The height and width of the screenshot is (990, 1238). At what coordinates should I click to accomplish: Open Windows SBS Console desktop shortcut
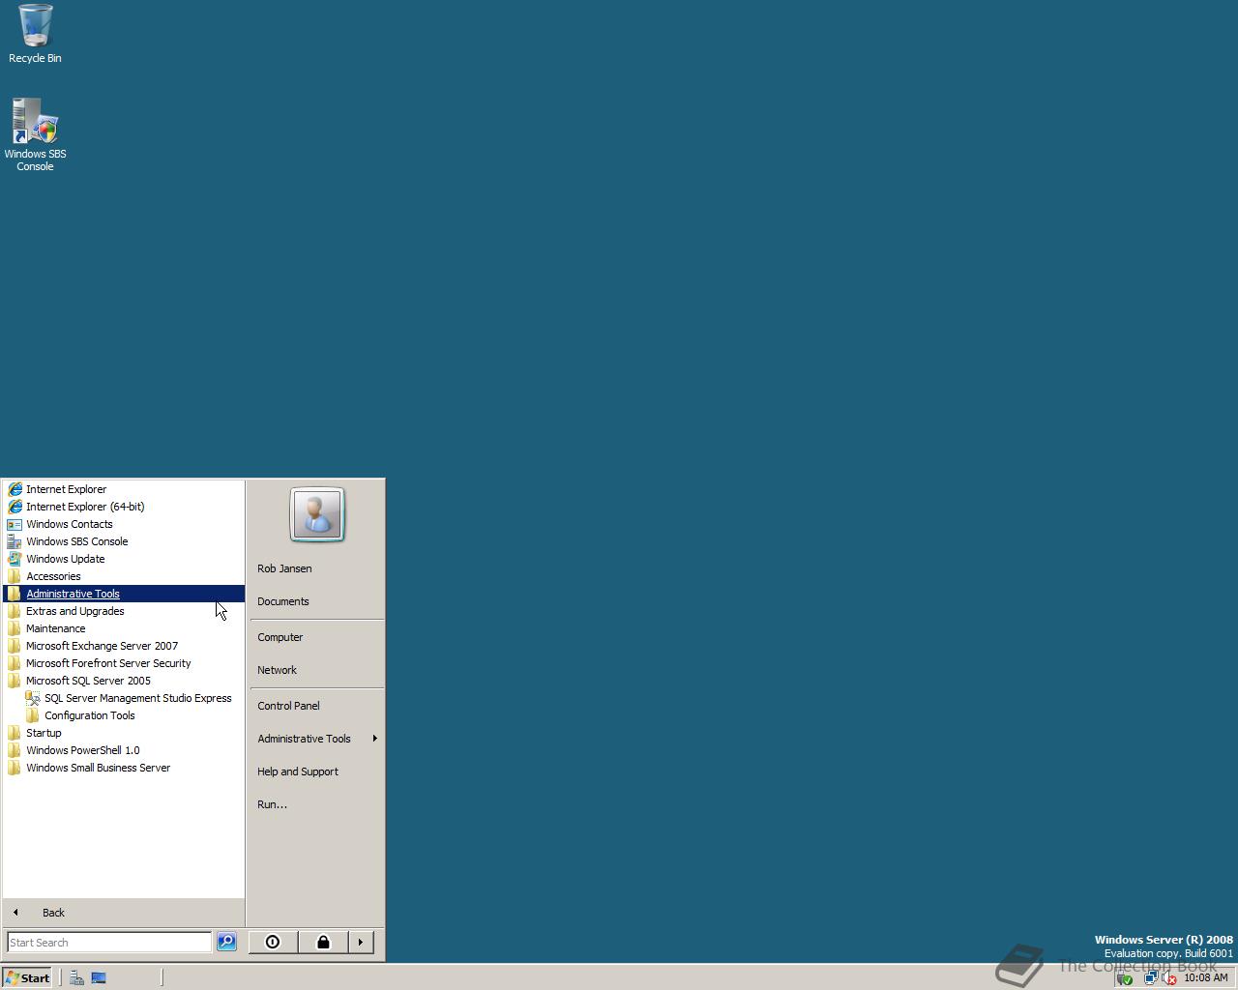(x=35, y=135)
